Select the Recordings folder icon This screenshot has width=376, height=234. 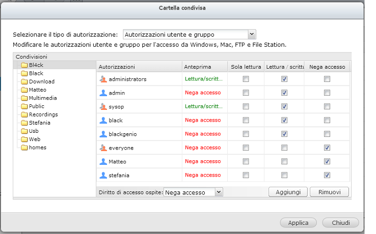pos(24,114)
